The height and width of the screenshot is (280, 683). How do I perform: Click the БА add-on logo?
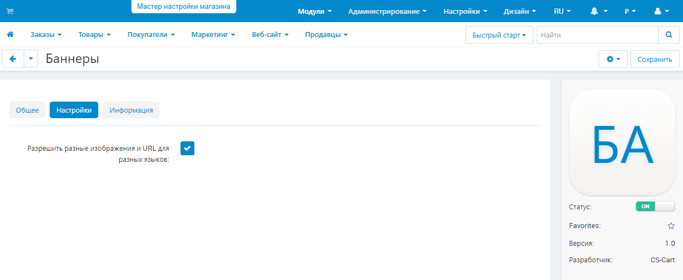click(622, 142)
